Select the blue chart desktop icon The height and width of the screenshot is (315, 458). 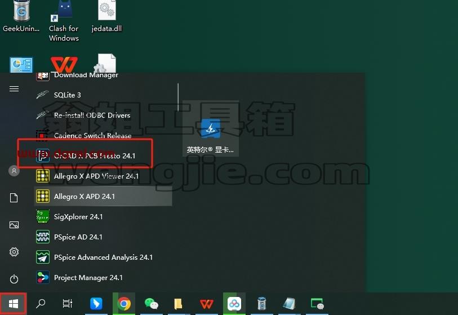[21, 65]
